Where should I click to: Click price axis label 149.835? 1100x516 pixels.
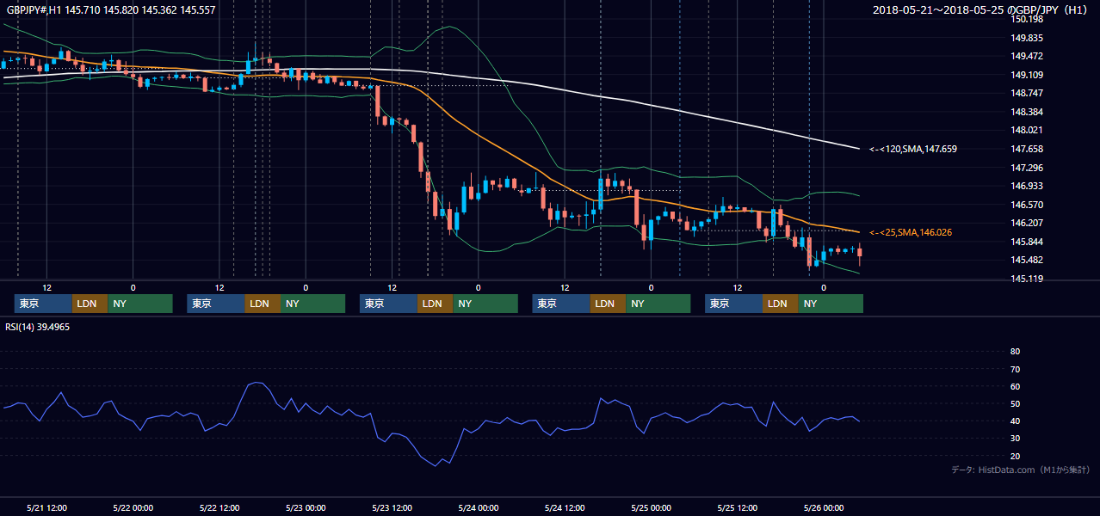coord(1027,38)
